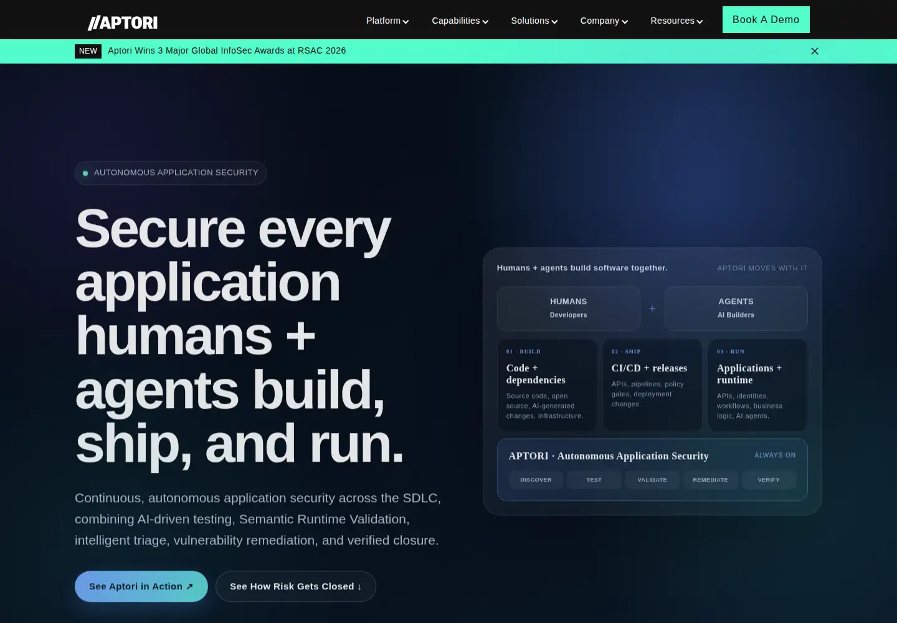Click the Book A Demo button
The height and width of the screenshot is (623, 897).
[766, 20]
